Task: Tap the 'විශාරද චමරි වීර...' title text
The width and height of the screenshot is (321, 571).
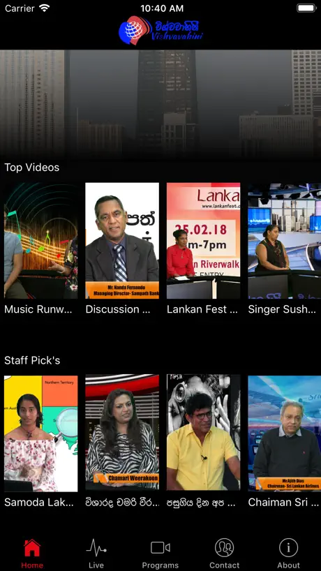Action: (x=122, y=503)
